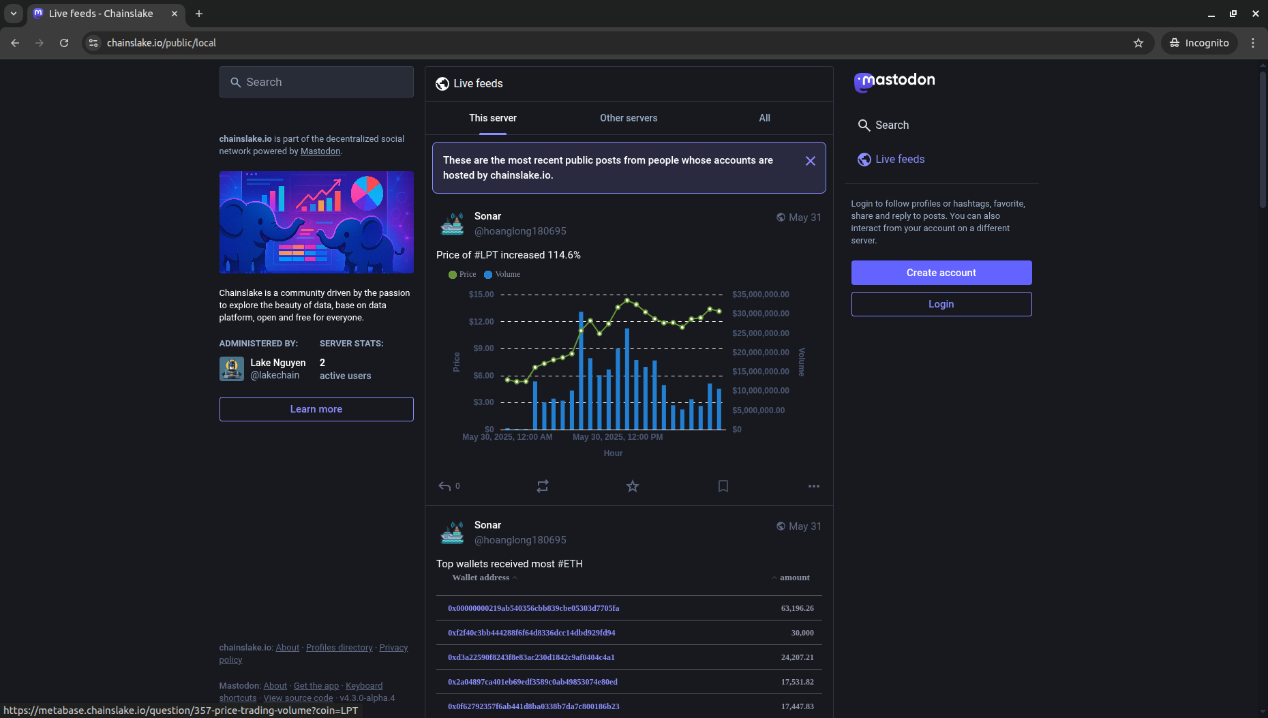Click the left Search input field
Screen dimensions: 1268x718
coord(316,82)
